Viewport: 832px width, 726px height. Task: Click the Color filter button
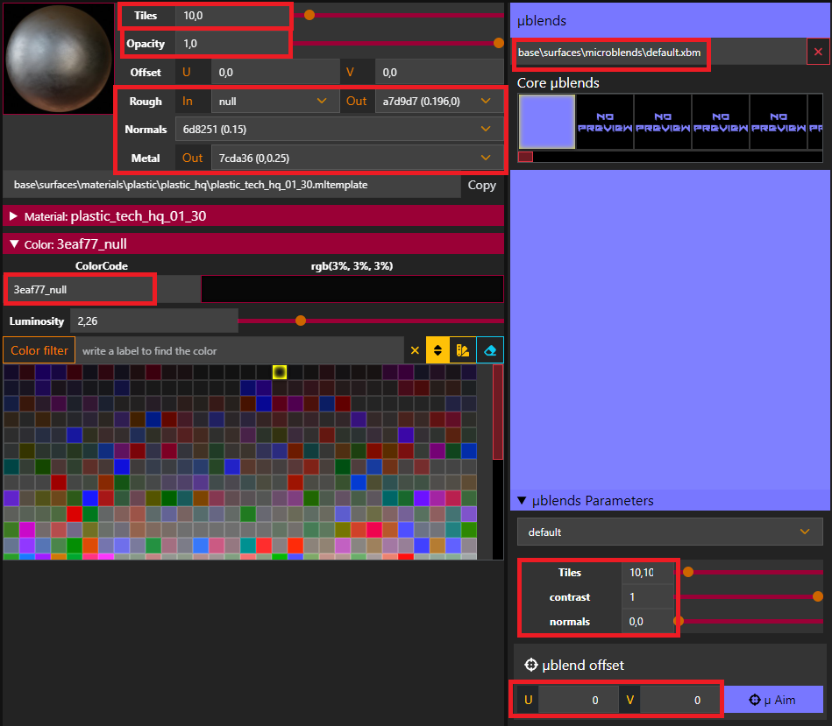click(39, 350)
